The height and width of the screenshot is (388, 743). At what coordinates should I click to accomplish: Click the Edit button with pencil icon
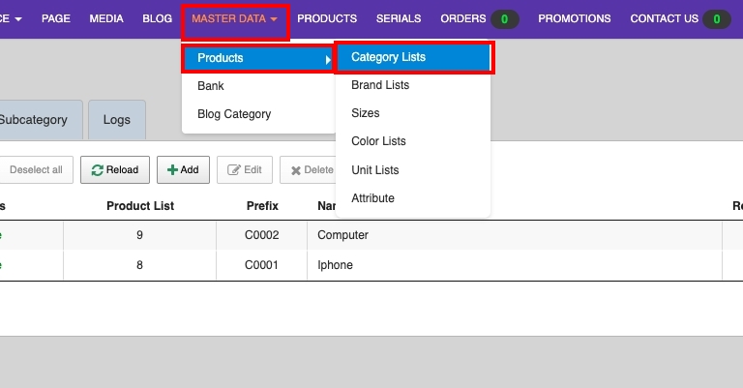(x=244, y=170)
